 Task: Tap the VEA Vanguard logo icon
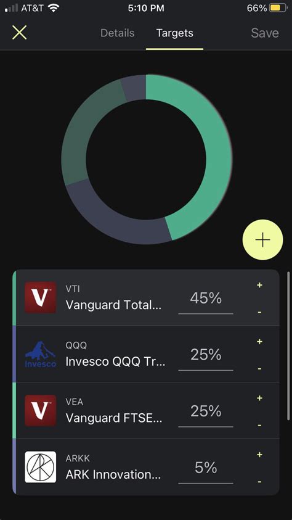coord(41,411)
